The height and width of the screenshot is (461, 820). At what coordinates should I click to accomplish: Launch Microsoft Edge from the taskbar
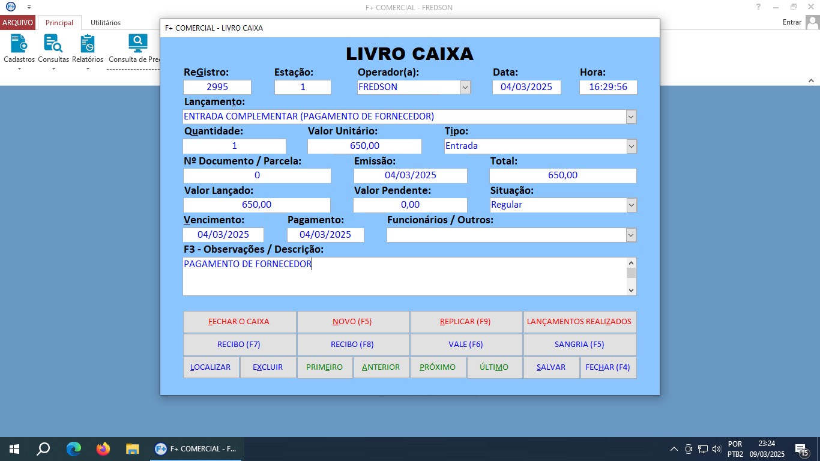point(74,449)
